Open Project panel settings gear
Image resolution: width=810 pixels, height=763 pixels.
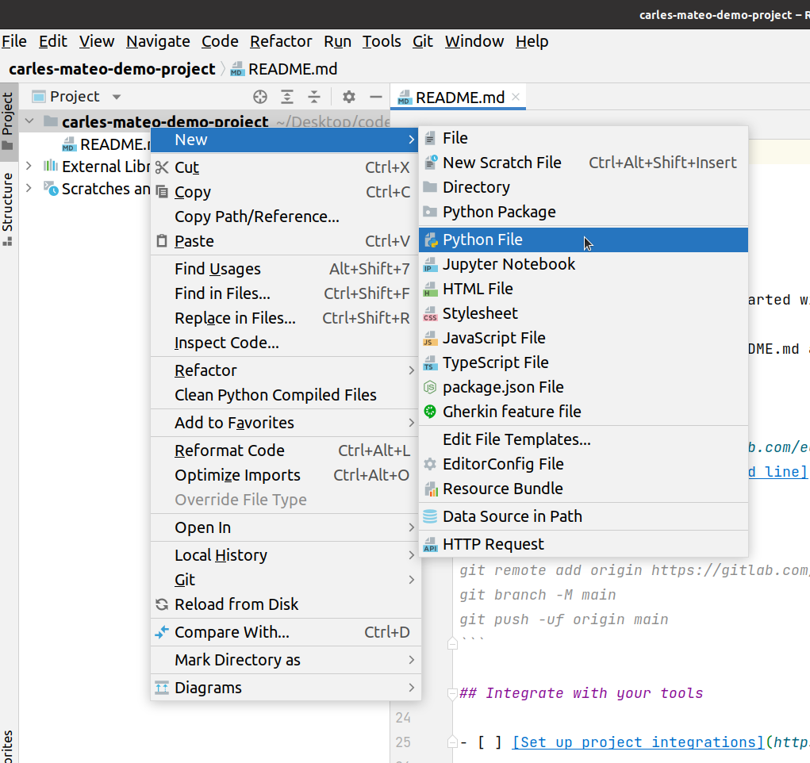click(349, 97)
